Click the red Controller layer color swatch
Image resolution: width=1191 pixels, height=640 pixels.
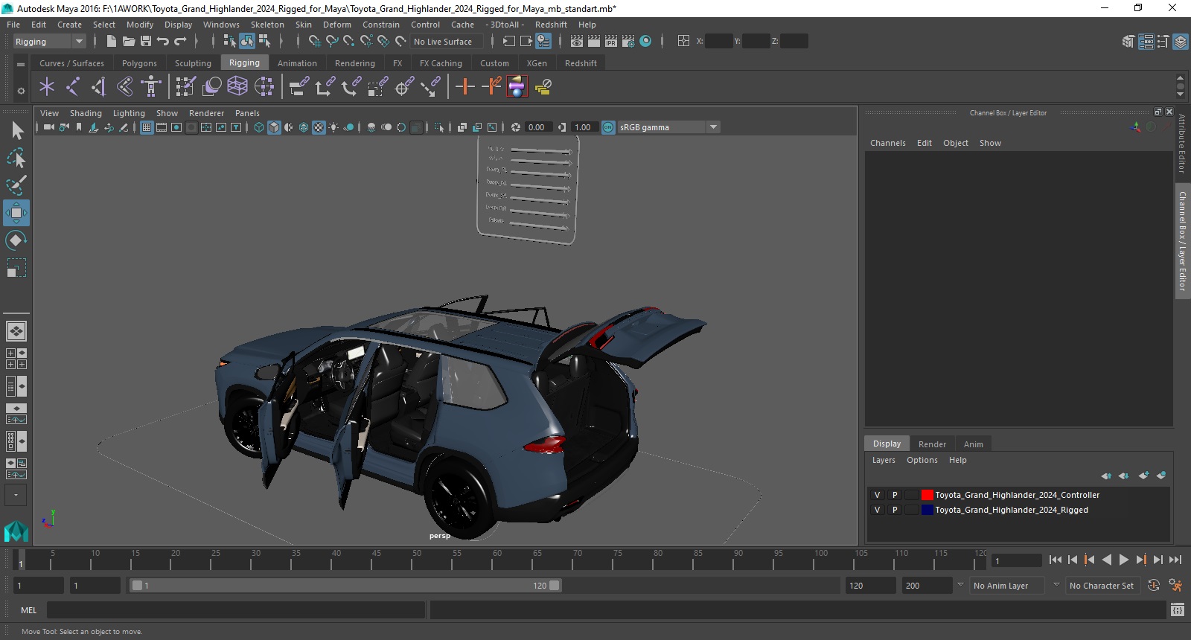click(927, 495)
